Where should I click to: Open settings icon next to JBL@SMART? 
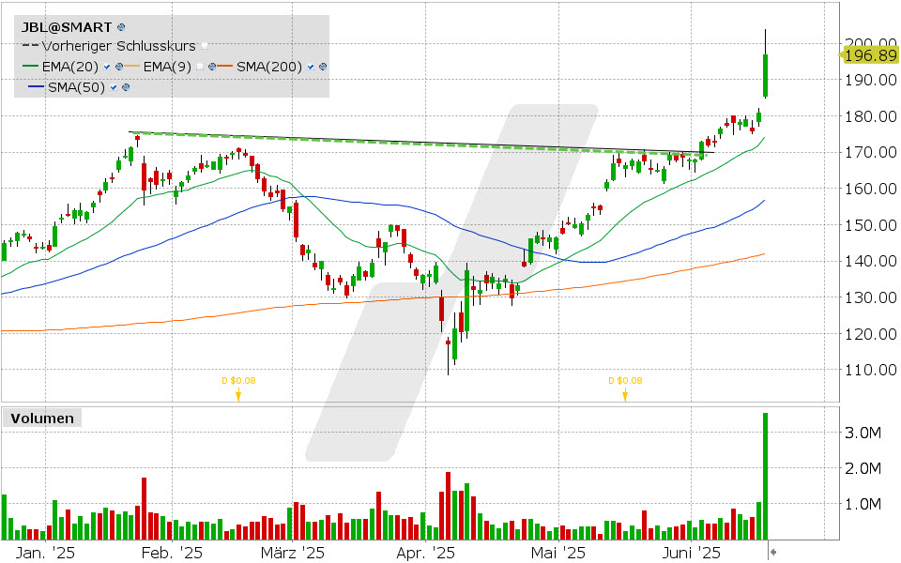coord(121,27)
